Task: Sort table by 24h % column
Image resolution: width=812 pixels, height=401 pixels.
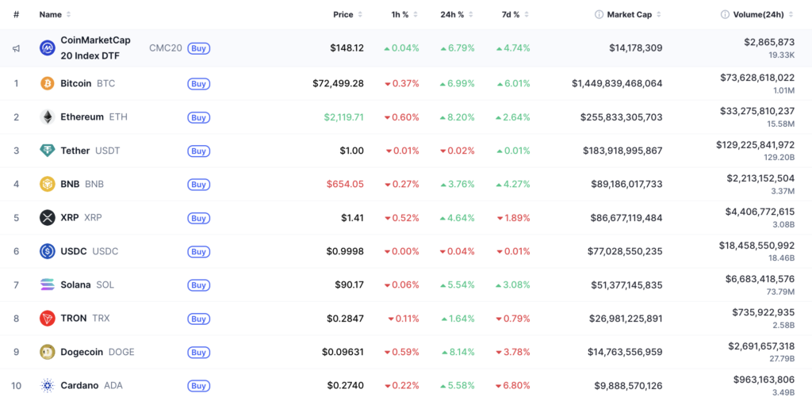Action: click(457, 14)
